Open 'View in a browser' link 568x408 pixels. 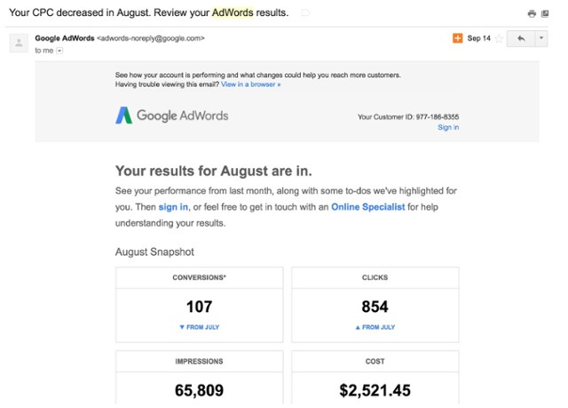coord(250,84)
